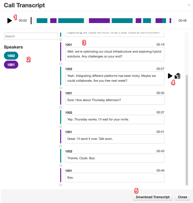Play the call recording from the start

[x=10, y=20]
